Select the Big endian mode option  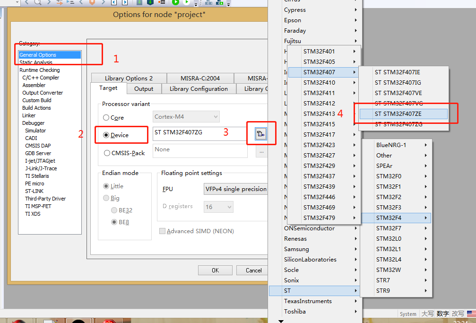[106, 198]
